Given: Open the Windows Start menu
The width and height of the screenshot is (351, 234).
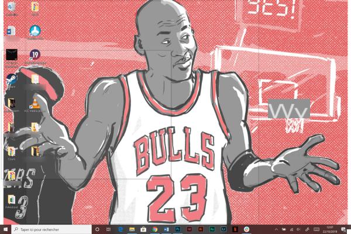Looking at the screenshot, I should tap(5, 229).
